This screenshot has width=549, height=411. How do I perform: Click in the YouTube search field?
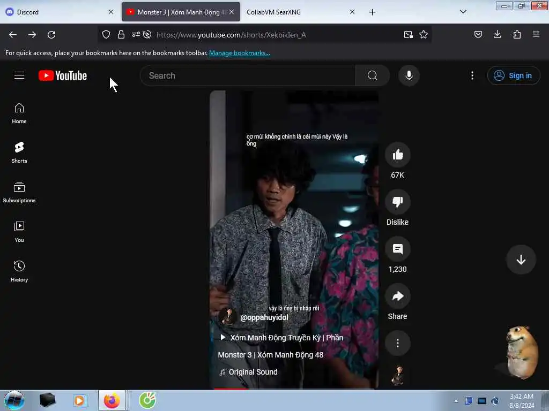click(x=248, y=75)
